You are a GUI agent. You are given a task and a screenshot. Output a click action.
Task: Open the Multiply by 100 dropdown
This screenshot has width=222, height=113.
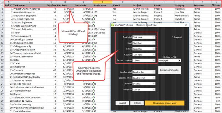[x=170, y=61]
